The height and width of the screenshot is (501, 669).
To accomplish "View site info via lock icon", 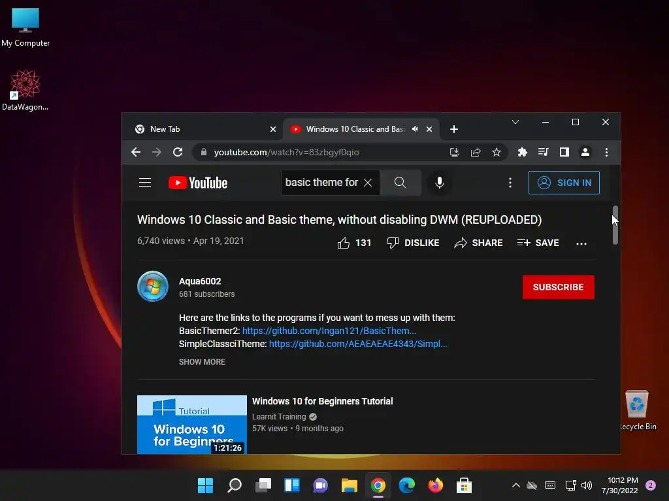I will [204, 152].
